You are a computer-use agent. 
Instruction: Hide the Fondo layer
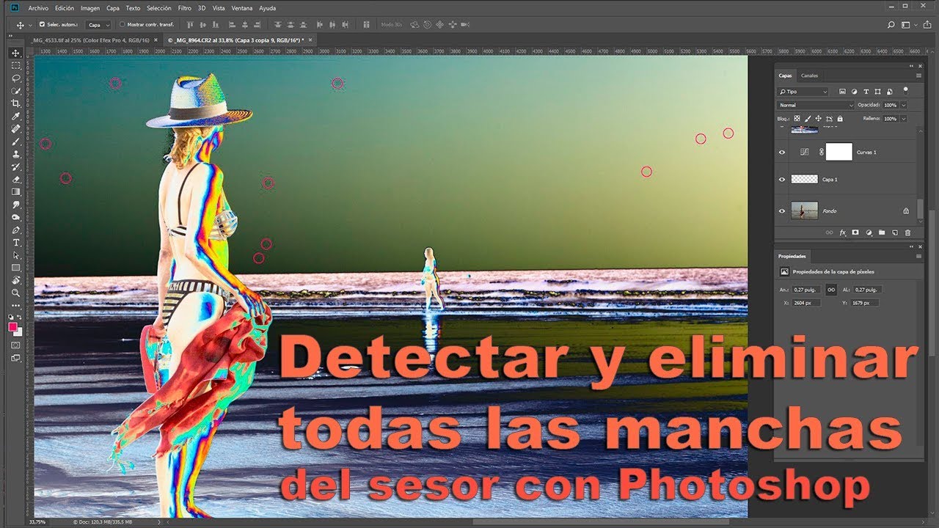point(782,211)
